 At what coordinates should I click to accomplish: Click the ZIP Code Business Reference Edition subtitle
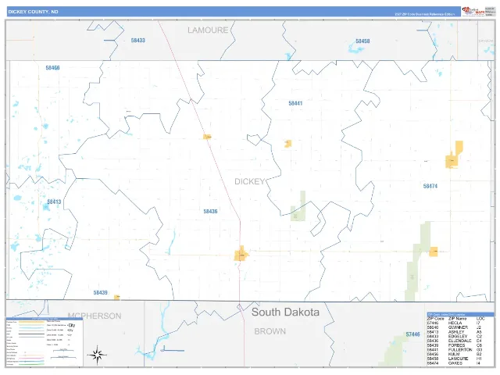click(x=424, y=14)
